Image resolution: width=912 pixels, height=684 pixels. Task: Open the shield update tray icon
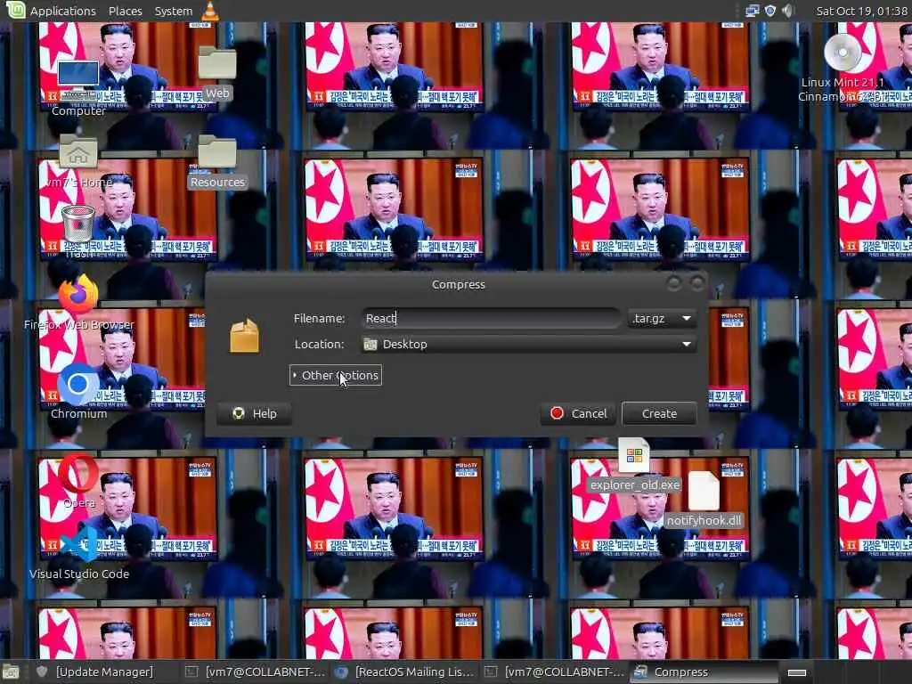pos(770,11)
